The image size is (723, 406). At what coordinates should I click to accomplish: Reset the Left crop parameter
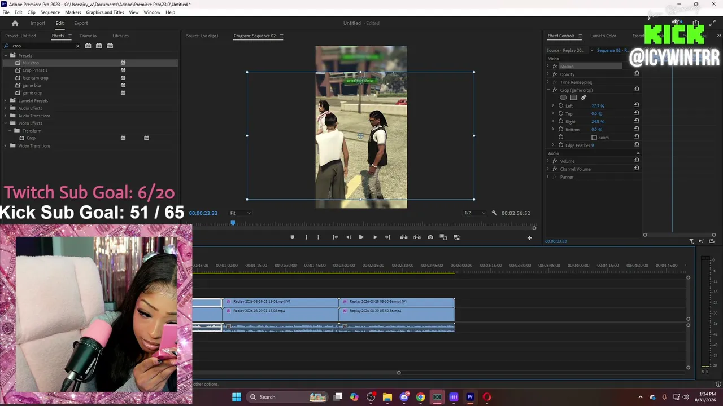(x=637, y=105)
